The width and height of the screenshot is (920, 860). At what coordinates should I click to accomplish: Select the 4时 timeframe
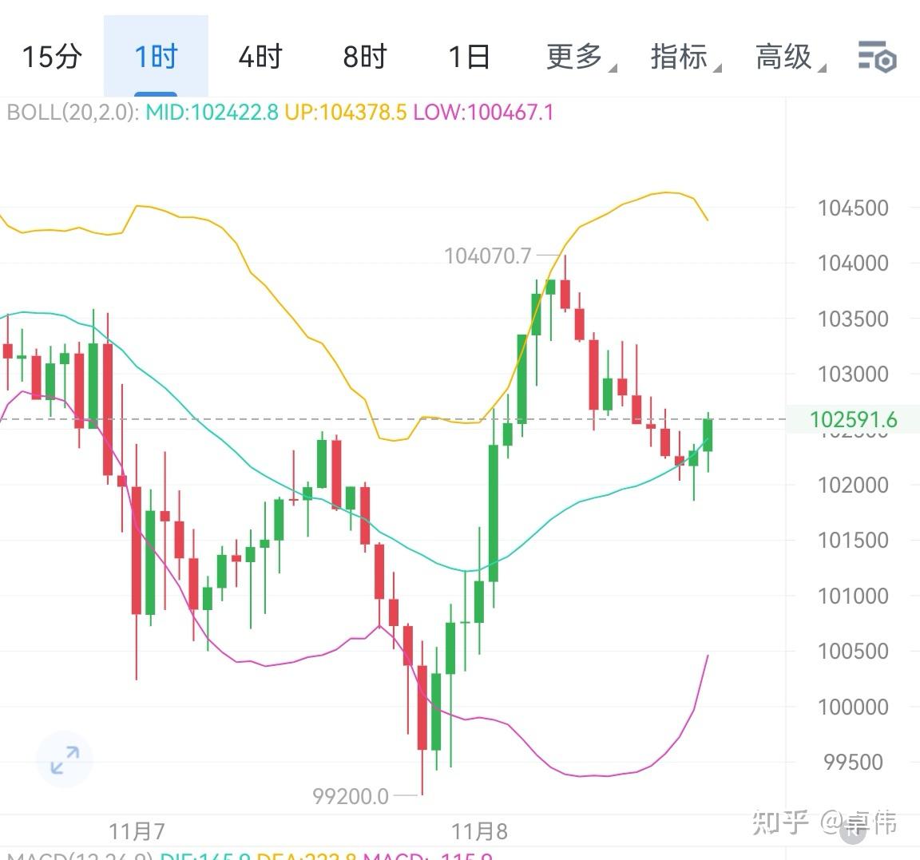coord(259,57)
